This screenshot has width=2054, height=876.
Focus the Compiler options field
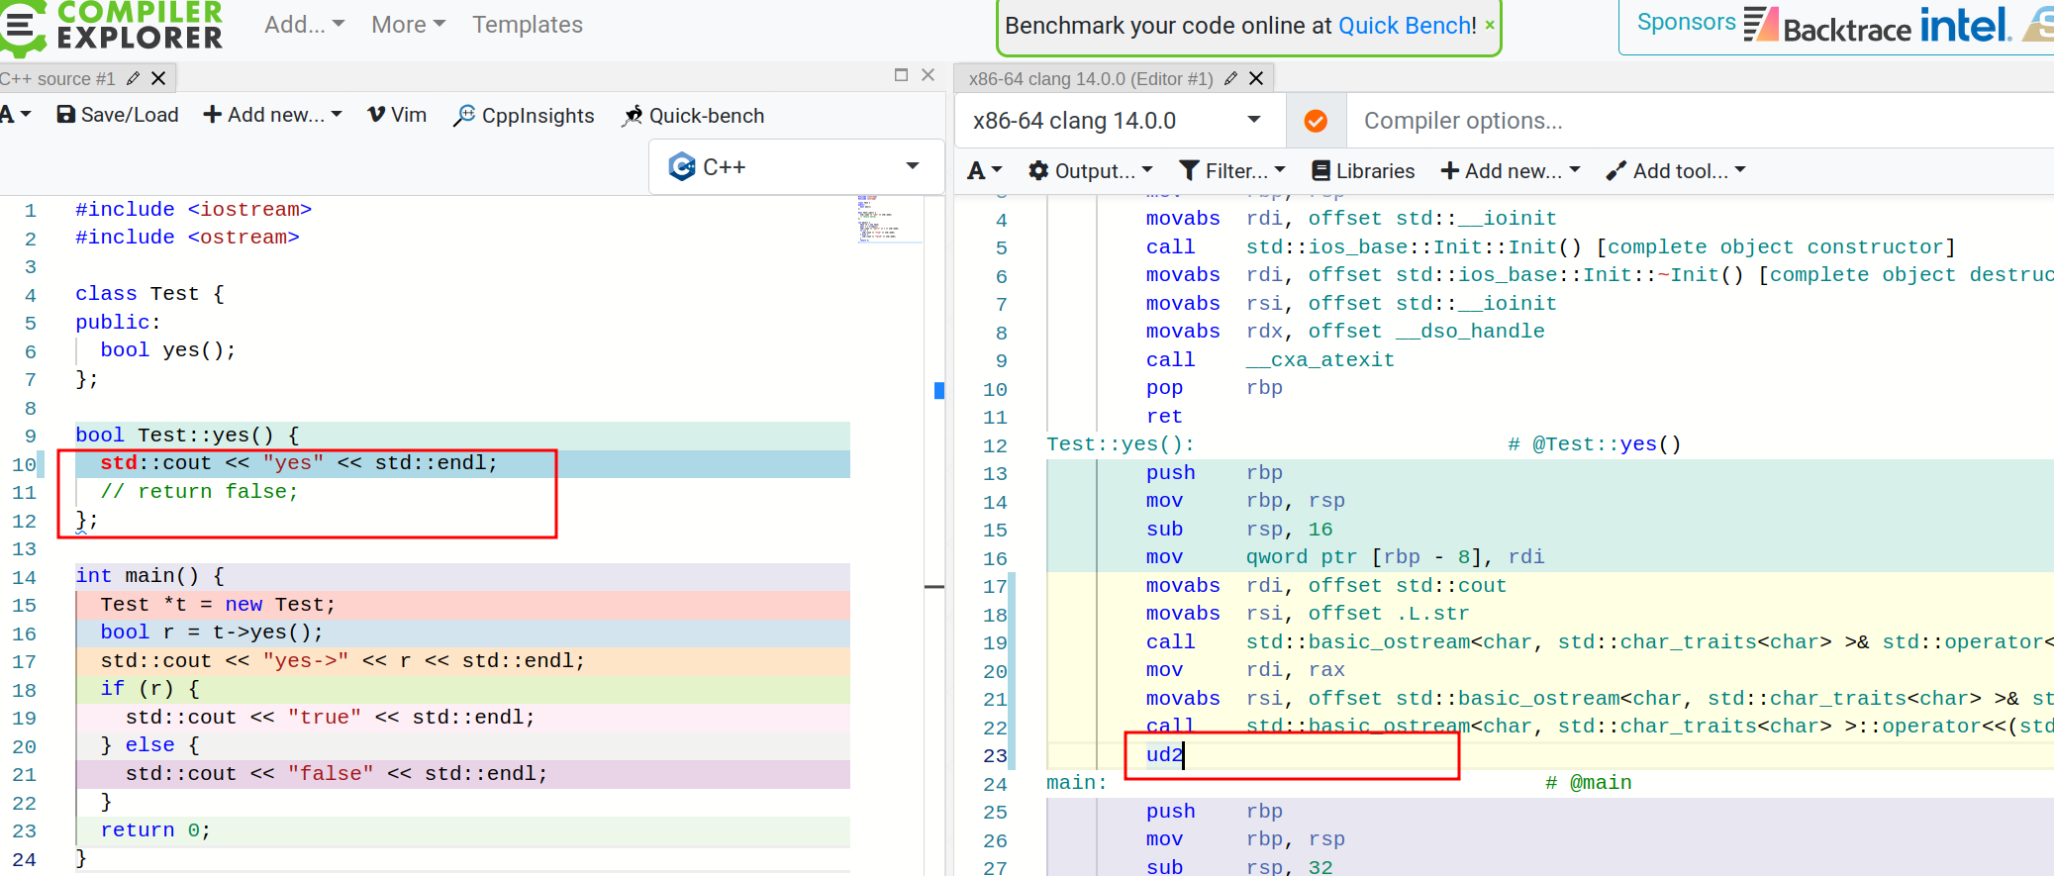pos(1701,121)
